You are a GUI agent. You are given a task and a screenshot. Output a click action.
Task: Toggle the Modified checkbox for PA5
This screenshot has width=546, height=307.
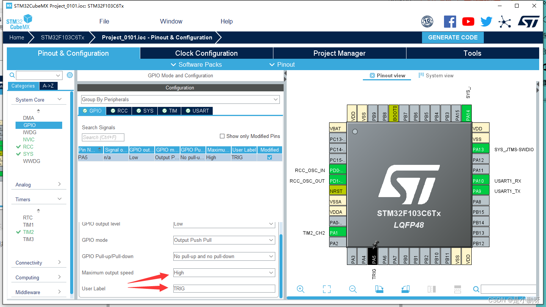point(270,157)
